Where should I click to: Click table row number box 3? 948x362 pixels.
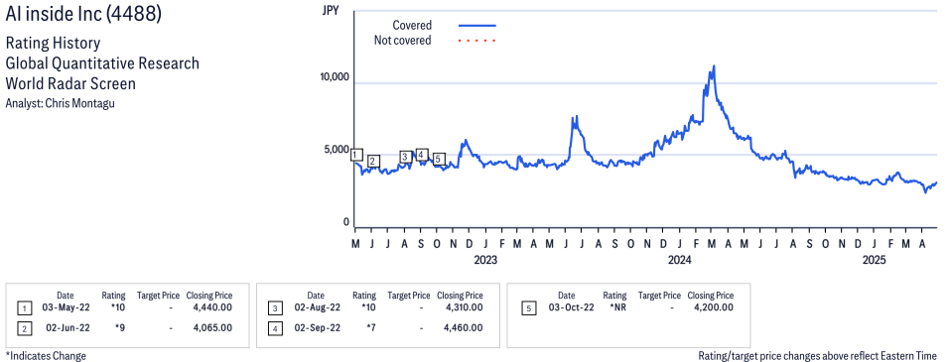pyautogui.click(x=275, y=308)
